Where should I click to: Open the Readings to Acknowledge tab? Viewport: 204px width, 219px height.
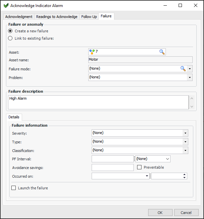(x=57, y=17)
